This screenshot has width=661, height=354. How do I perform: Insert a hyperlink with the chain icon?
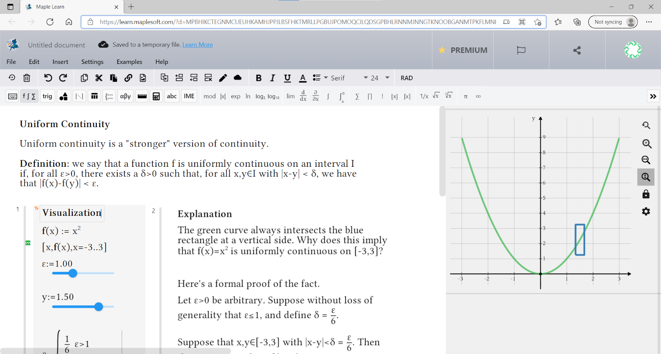128,78
